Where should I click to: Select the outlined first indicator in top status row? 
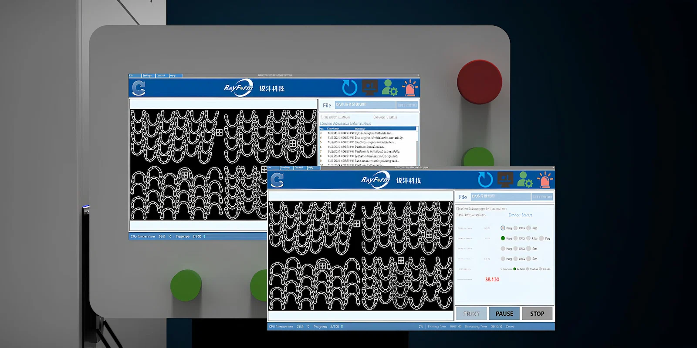coord(503,228)
